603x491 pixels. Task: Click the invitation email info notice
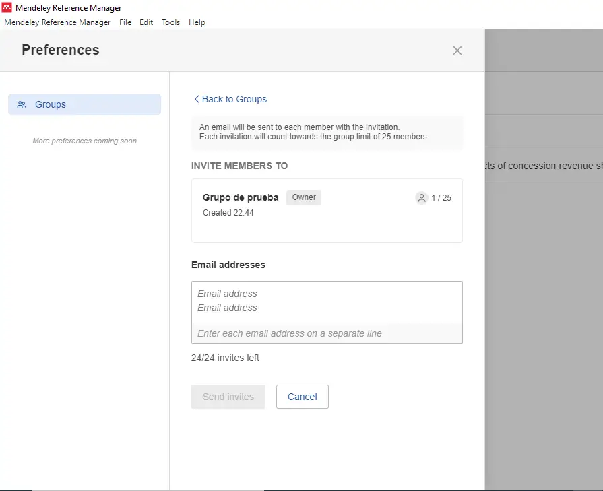coord(327,132)
